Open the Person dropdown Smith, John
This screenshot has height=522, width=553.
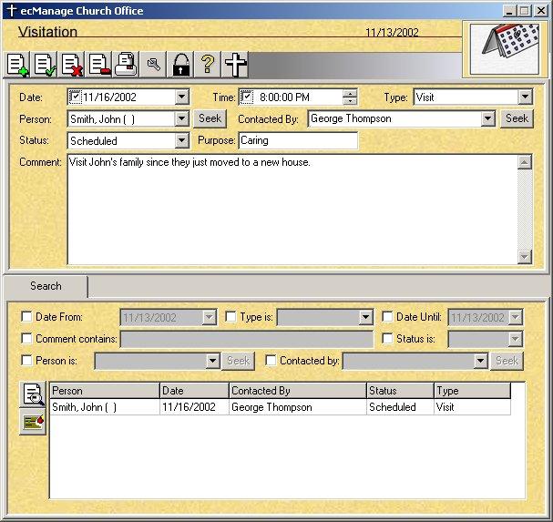coord(181,118)
